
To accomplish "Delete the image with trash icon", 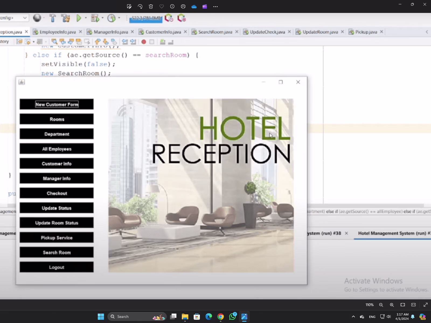I will point(151,6).
